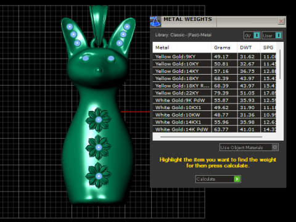Image resolution: width=296 pixels, height=222 pixels.
Task: Select the Yellow Gold:22KY row
Action: 214,93
